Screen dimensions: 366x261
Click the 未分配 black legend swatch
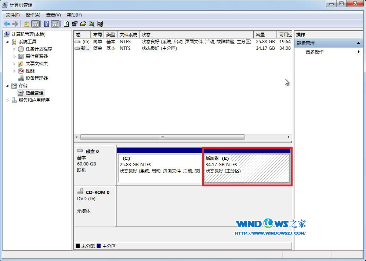point(78,246)
